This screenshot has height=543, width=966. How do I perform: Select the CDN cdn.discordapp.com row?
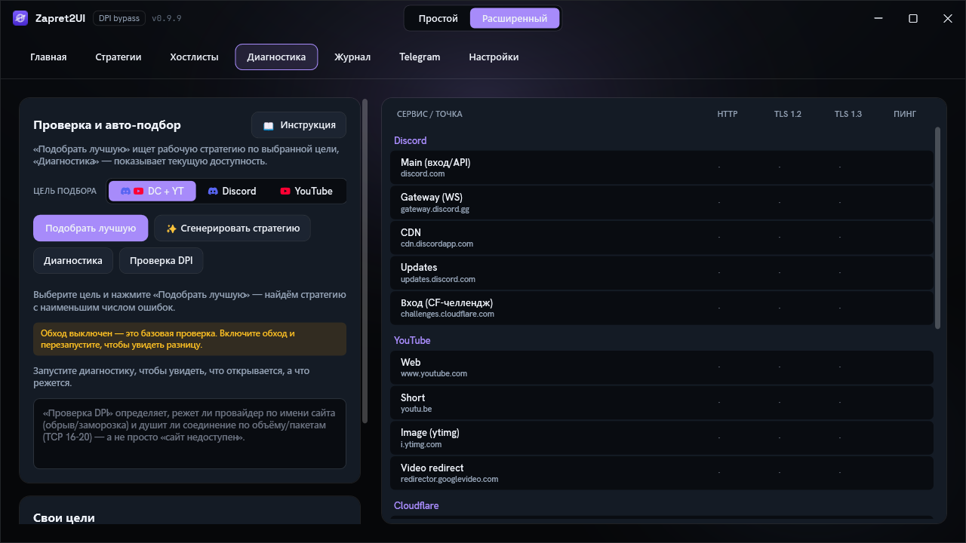(x=662, y=238)
